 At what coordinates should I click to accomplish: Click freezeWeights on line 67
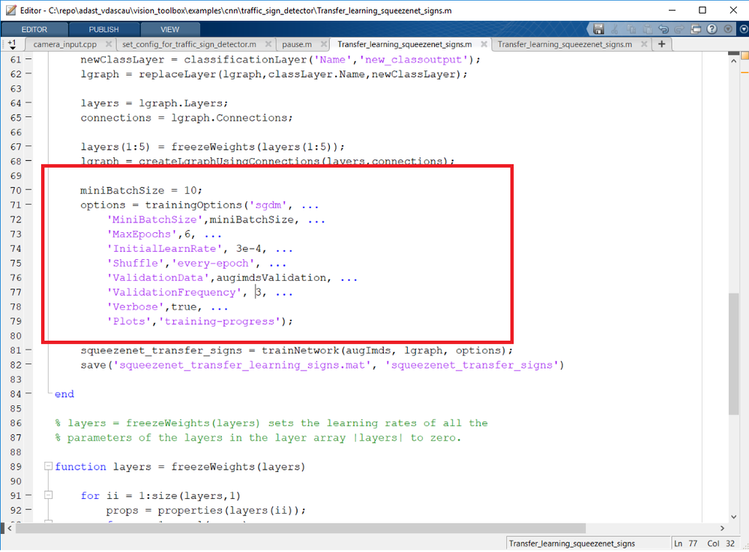tap(213, 147)
